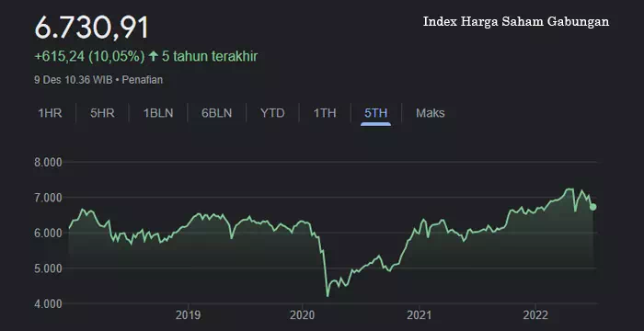The image size is (644, 331).
Task: Click the March 2020 low point on chart
Action: pos(328,295)
